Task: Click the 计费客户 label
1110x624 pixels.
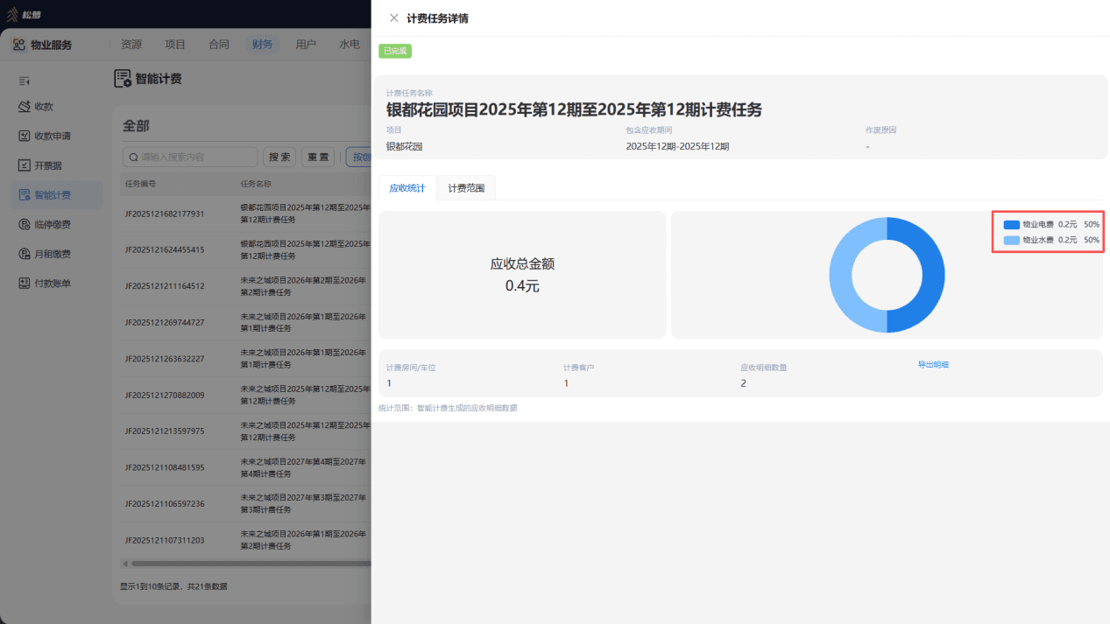Action: pos(579,368)
